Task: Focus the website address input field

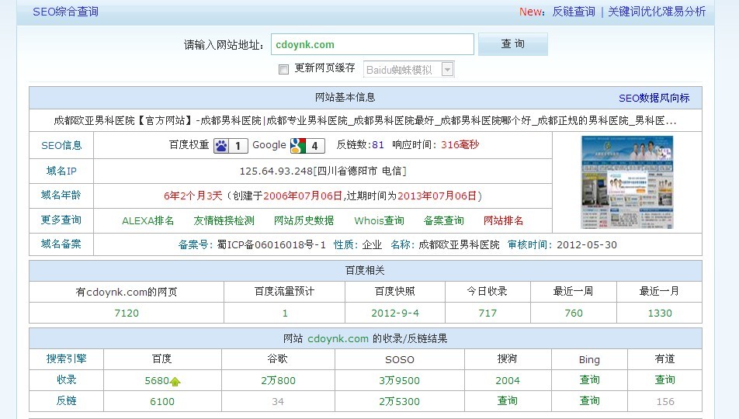Action: [372, 44]
